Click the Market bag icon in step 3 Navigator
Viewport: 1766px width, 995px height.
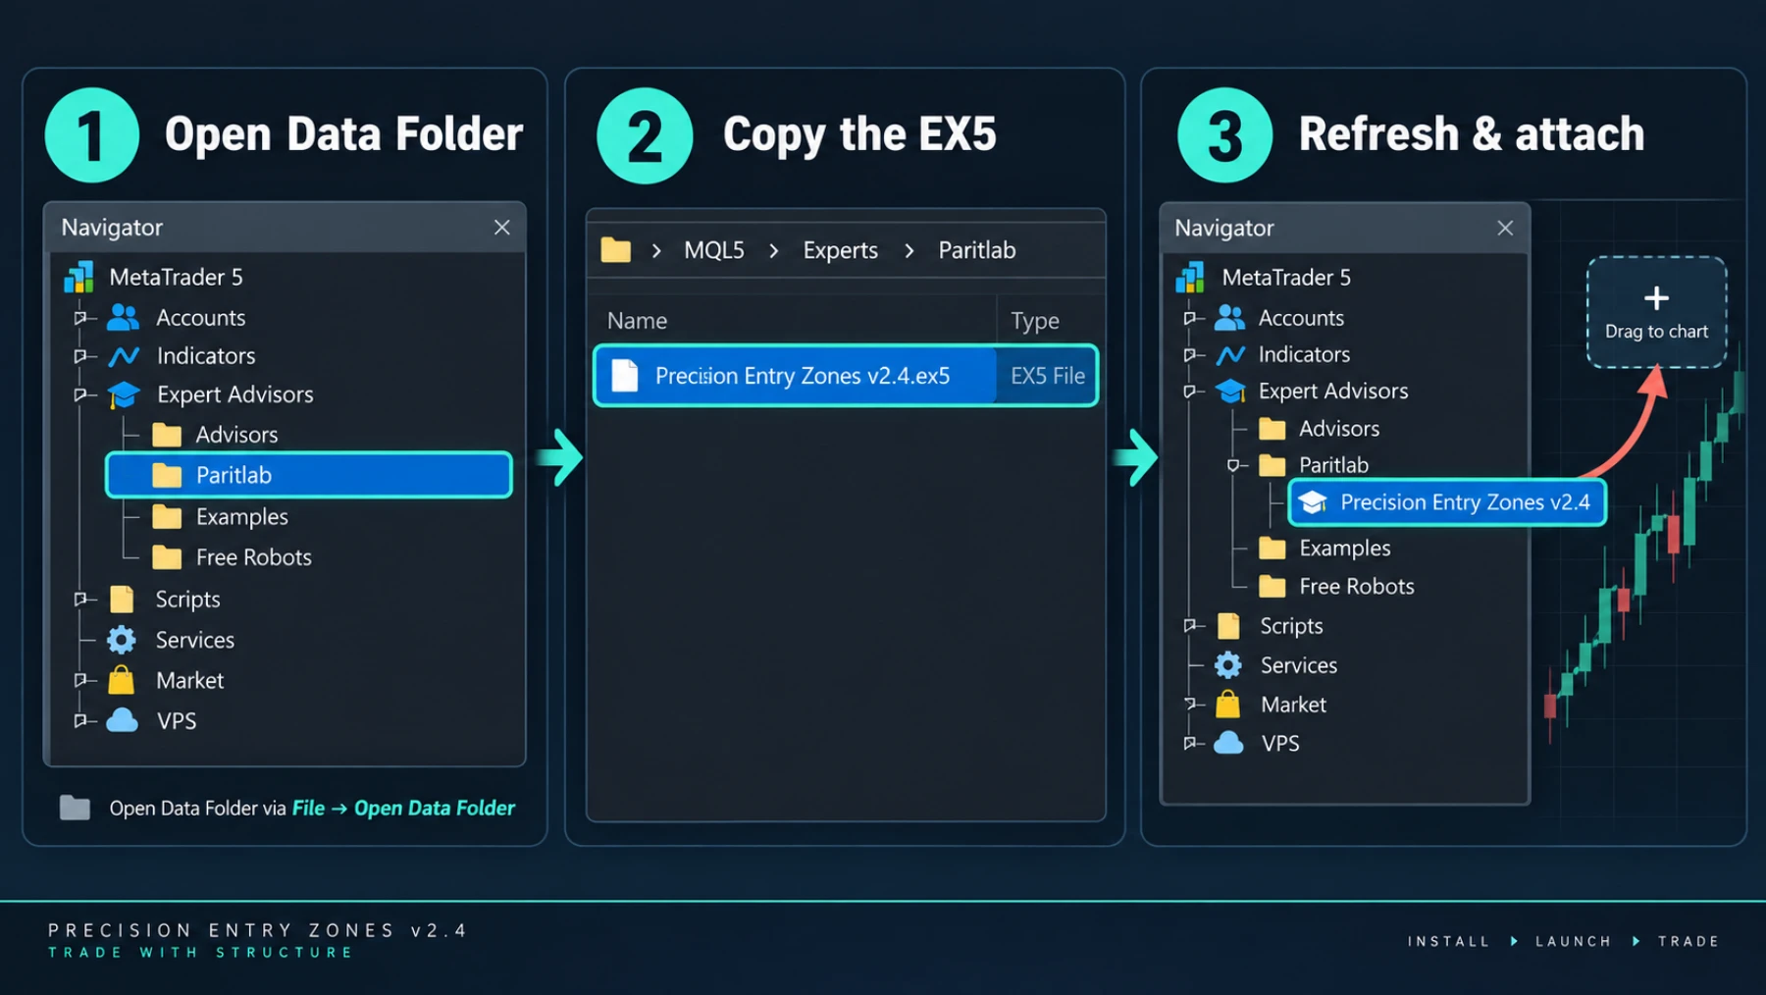1228,705
